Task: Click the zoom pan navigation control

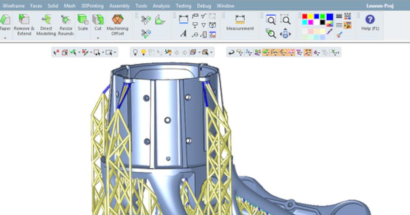Action: tap(285, 34)
